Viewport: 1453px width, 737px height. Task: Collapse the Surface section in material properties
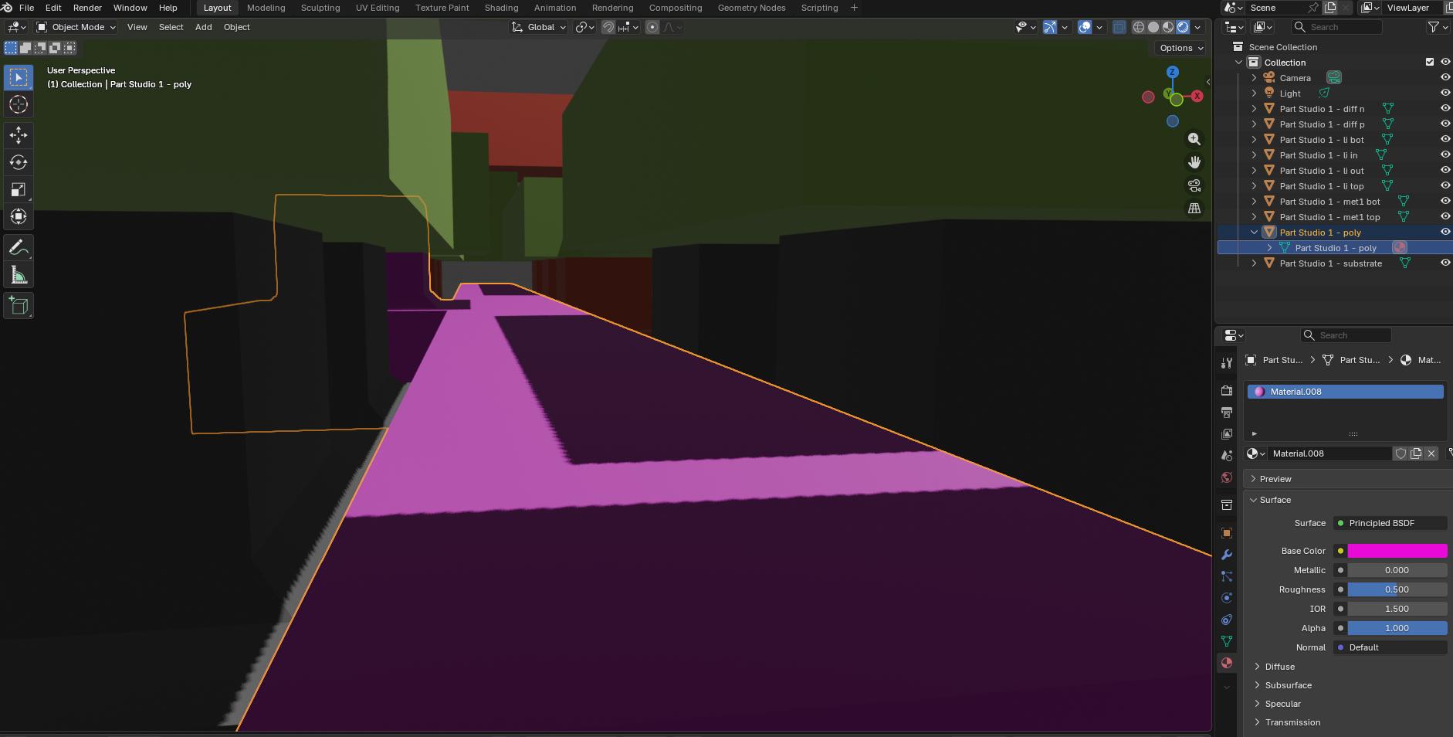pos(1255,500)
